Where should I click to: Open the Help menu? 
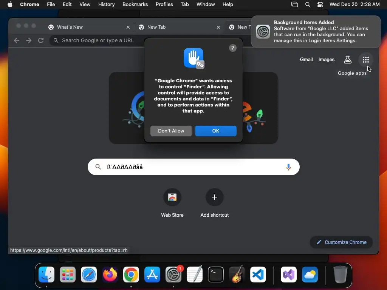click(228, 4)
